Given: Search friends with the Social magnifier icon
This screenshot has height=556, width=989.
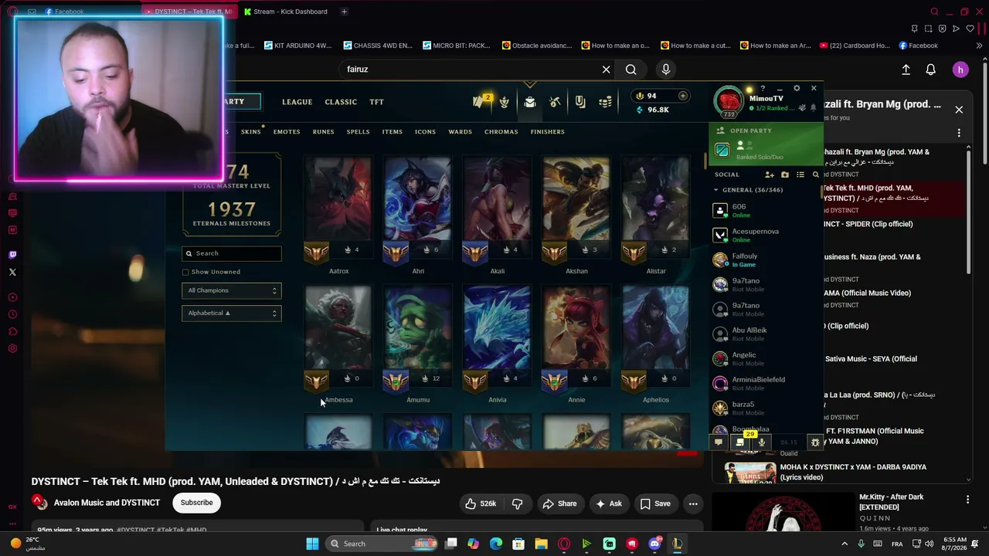Looking at the screenshot, I should (x=815, y=175).
